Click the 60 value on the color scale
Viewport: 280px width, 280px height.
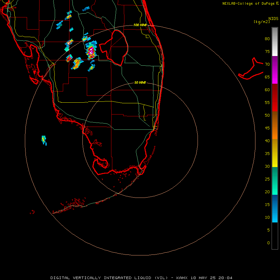(x=267, y=90)
